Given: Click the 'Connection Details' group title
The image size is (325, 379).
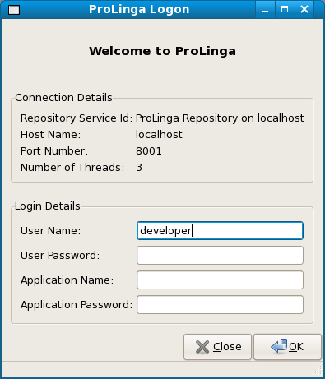Looking at the screenshot, I should pos(63,98).
